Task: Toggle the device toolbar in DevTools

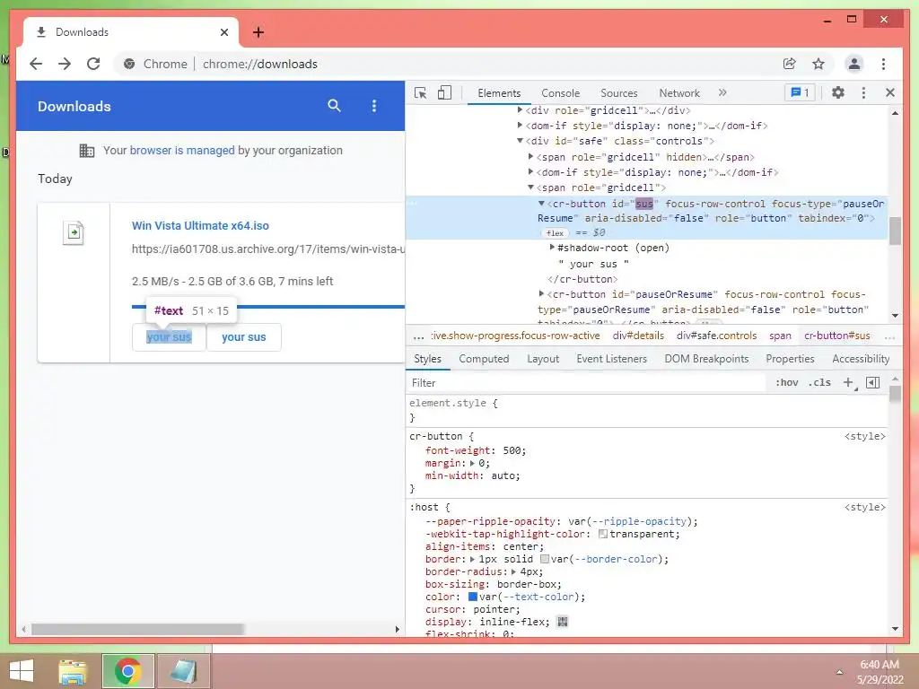Action: pyautogui.click(x=445, y=92)
